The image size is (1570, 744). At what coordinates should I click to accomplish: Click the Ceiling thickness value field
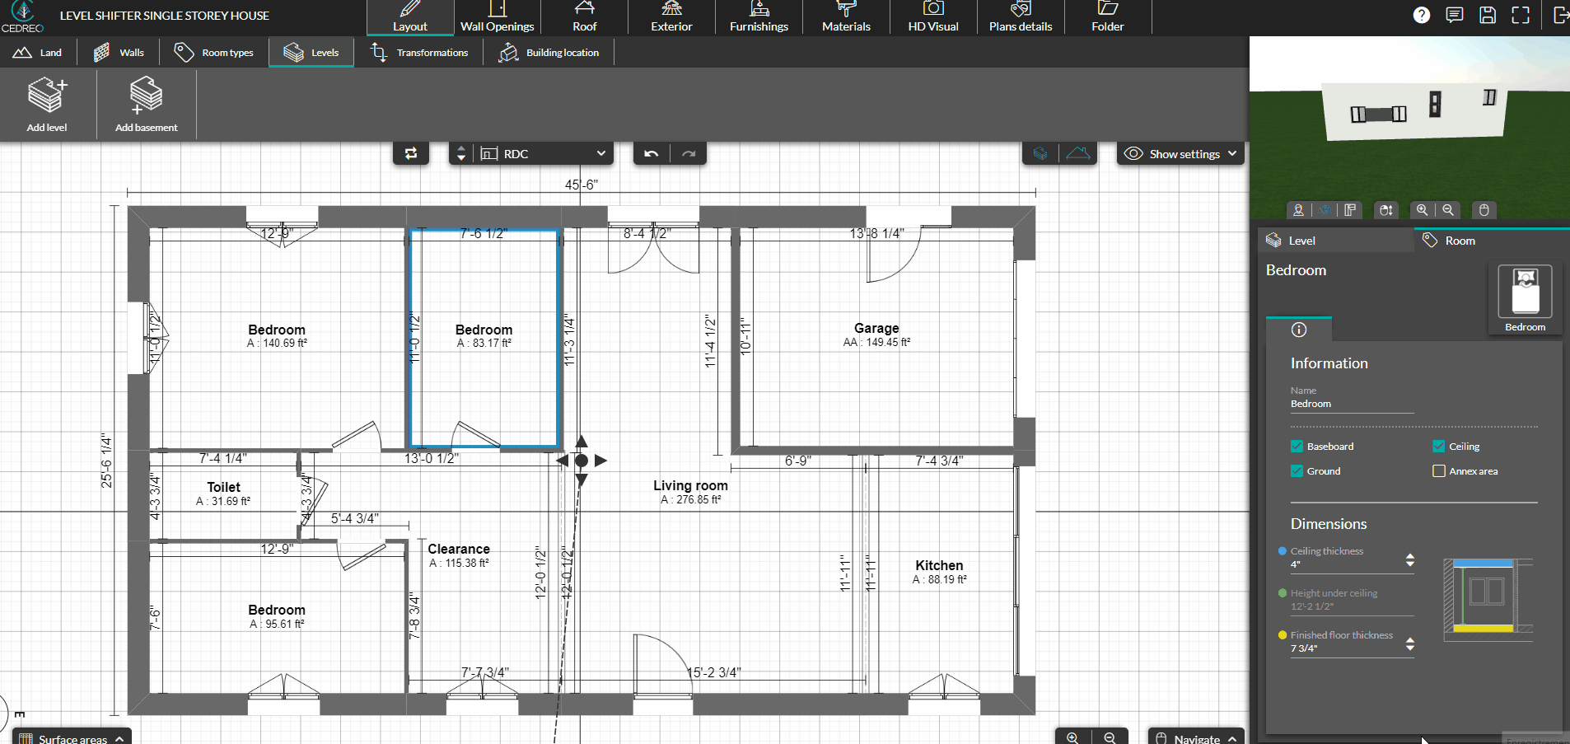(x=1345, y=564)
